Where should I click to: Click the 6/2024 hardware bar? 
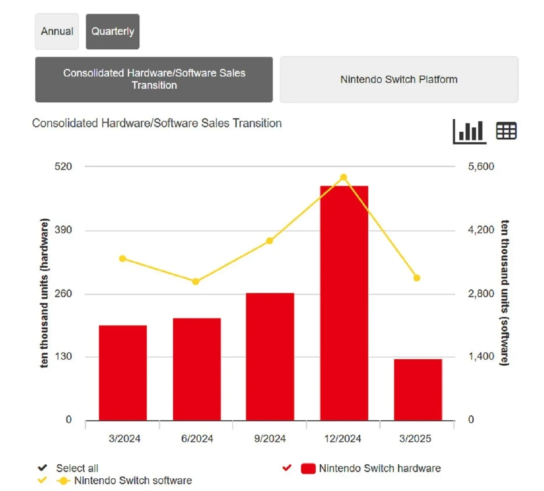point(197,369)
